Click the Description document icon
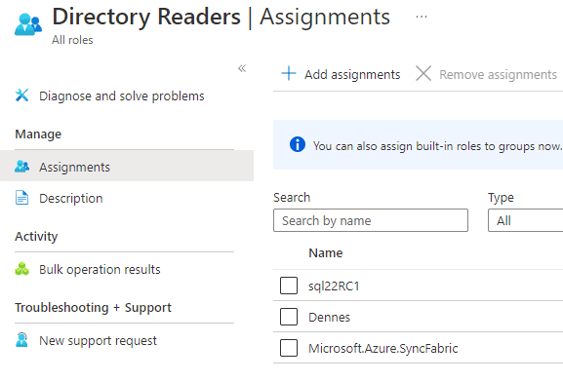Viewport: 563px width, 382px height. point(21,198)
